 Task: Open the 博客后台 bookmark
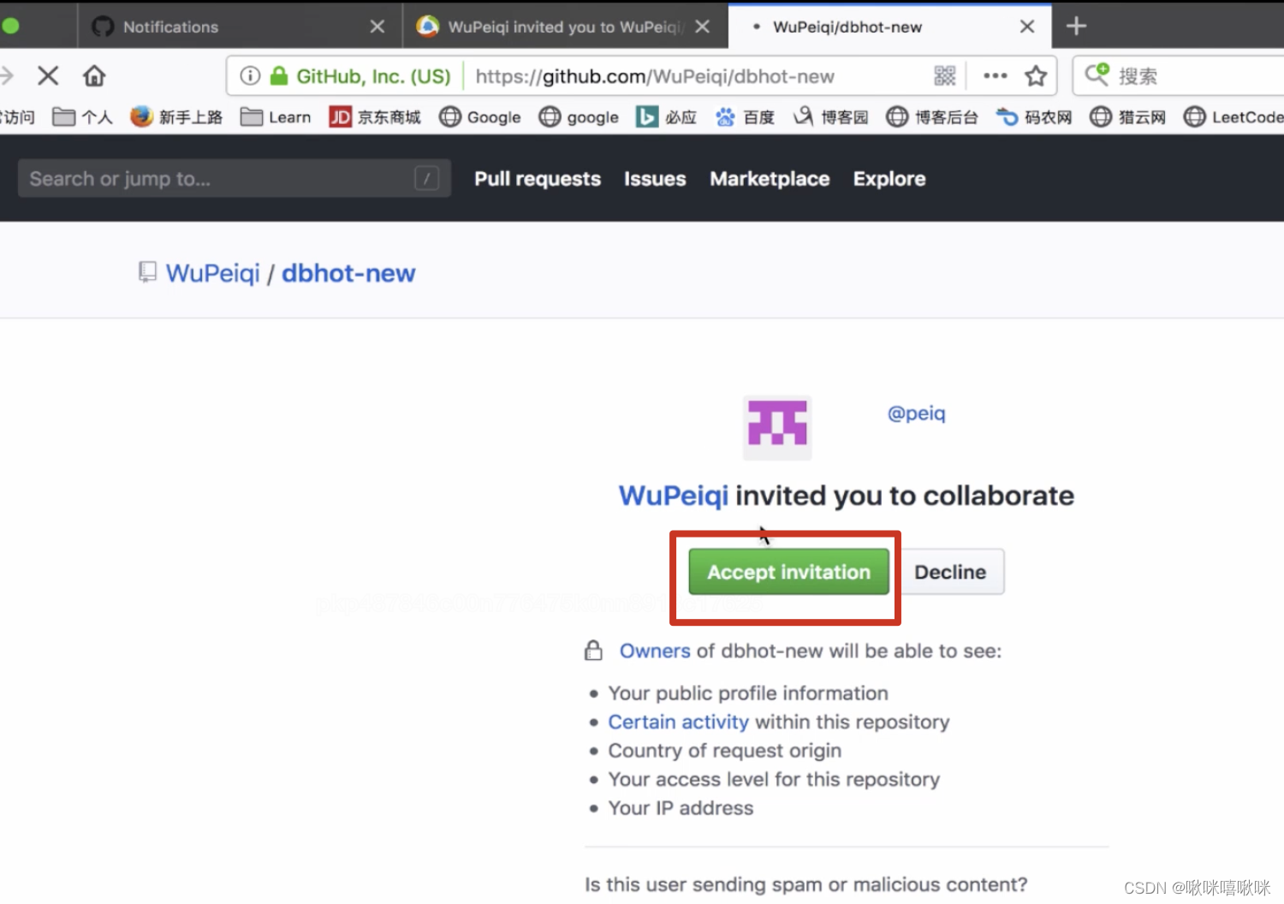click(932, 117)
